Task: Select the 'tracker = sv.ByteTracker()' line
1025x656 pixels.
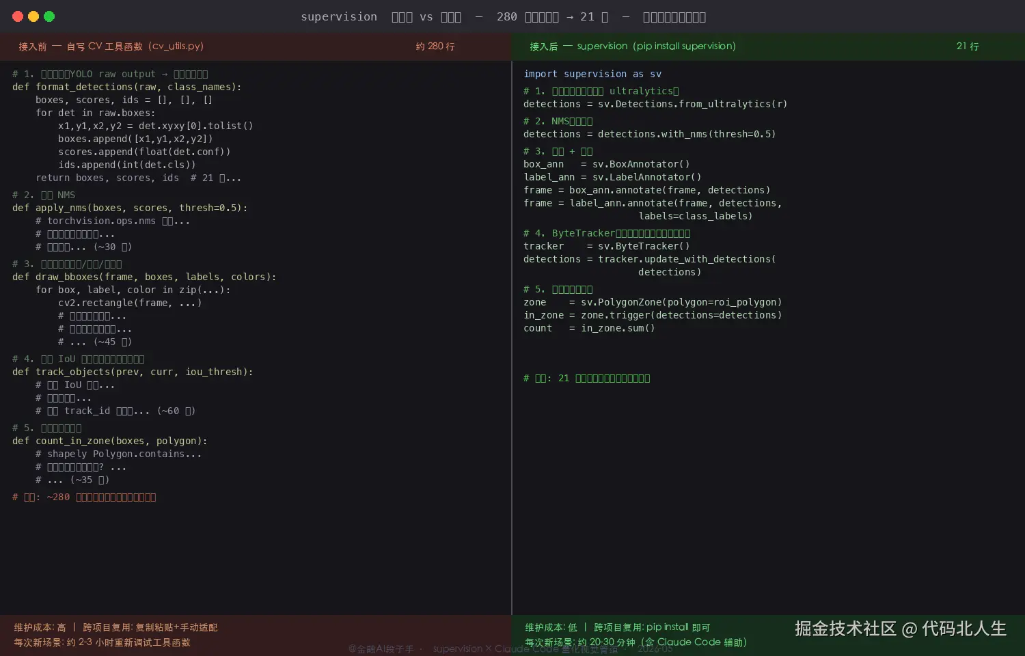Action: [x=607, y=246]
